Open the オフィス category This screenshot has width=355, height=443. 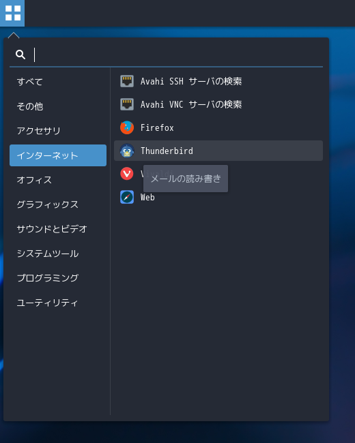coord(58,180)
